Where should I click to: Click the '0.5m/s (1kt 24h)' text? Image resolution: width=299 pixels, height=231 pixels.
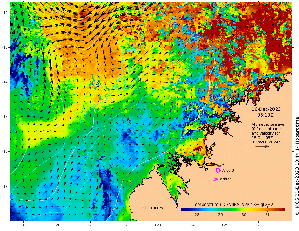pos(267,142)
